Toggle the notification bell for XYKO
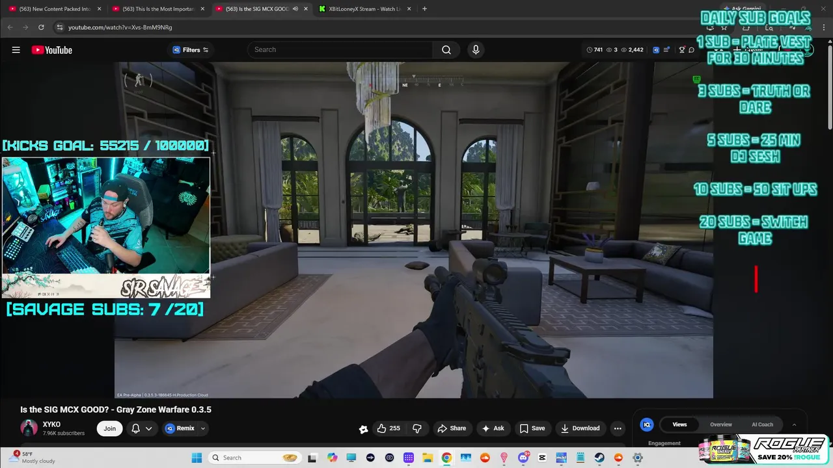 (136, 428)
